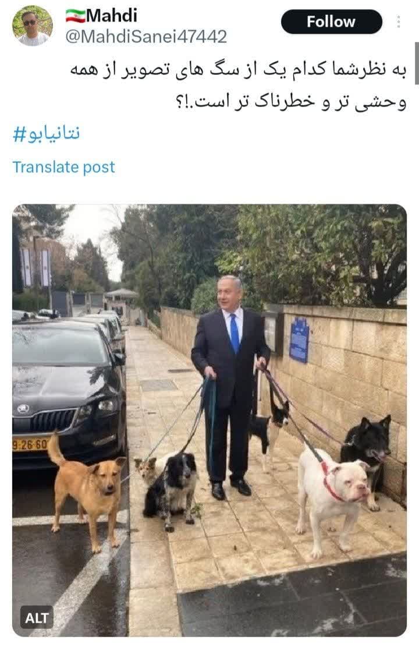
Task: Click the flags hanging in the photo background
Action: [36, 267]
